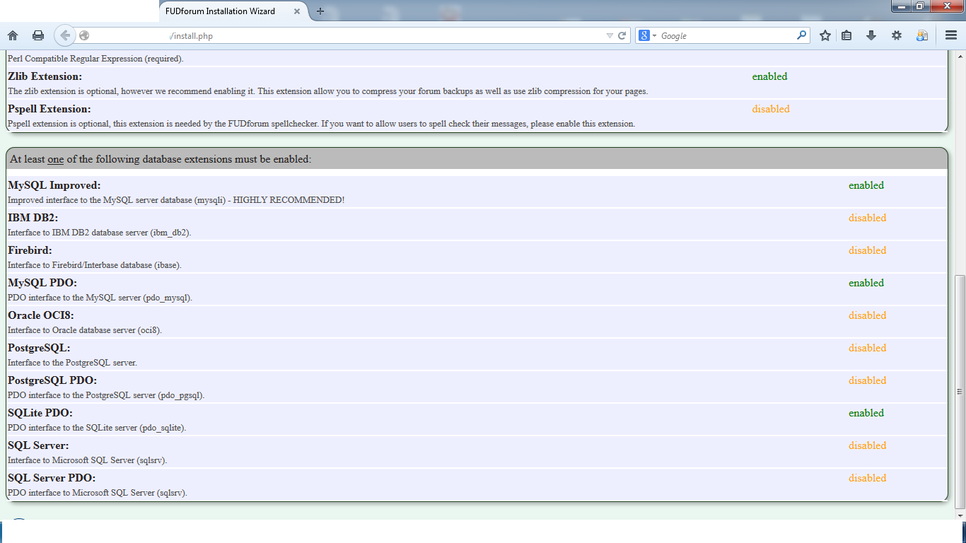Click 'MySQL Improved:' heading
This screenshot has height=543, width=966.
[54, 185]
